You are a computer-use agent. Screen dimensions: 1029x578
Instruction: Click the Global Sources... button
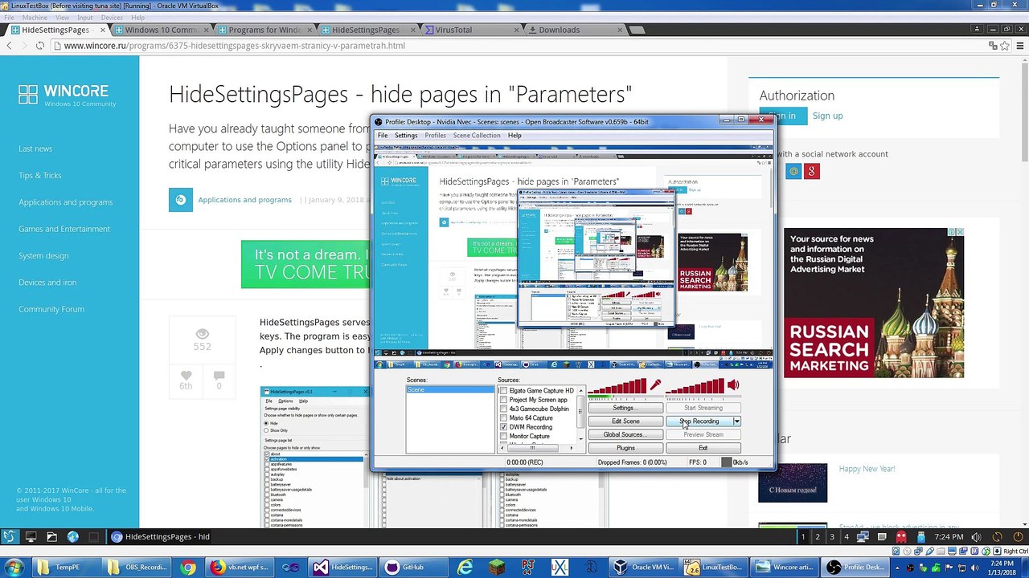[x=625, y=434]
